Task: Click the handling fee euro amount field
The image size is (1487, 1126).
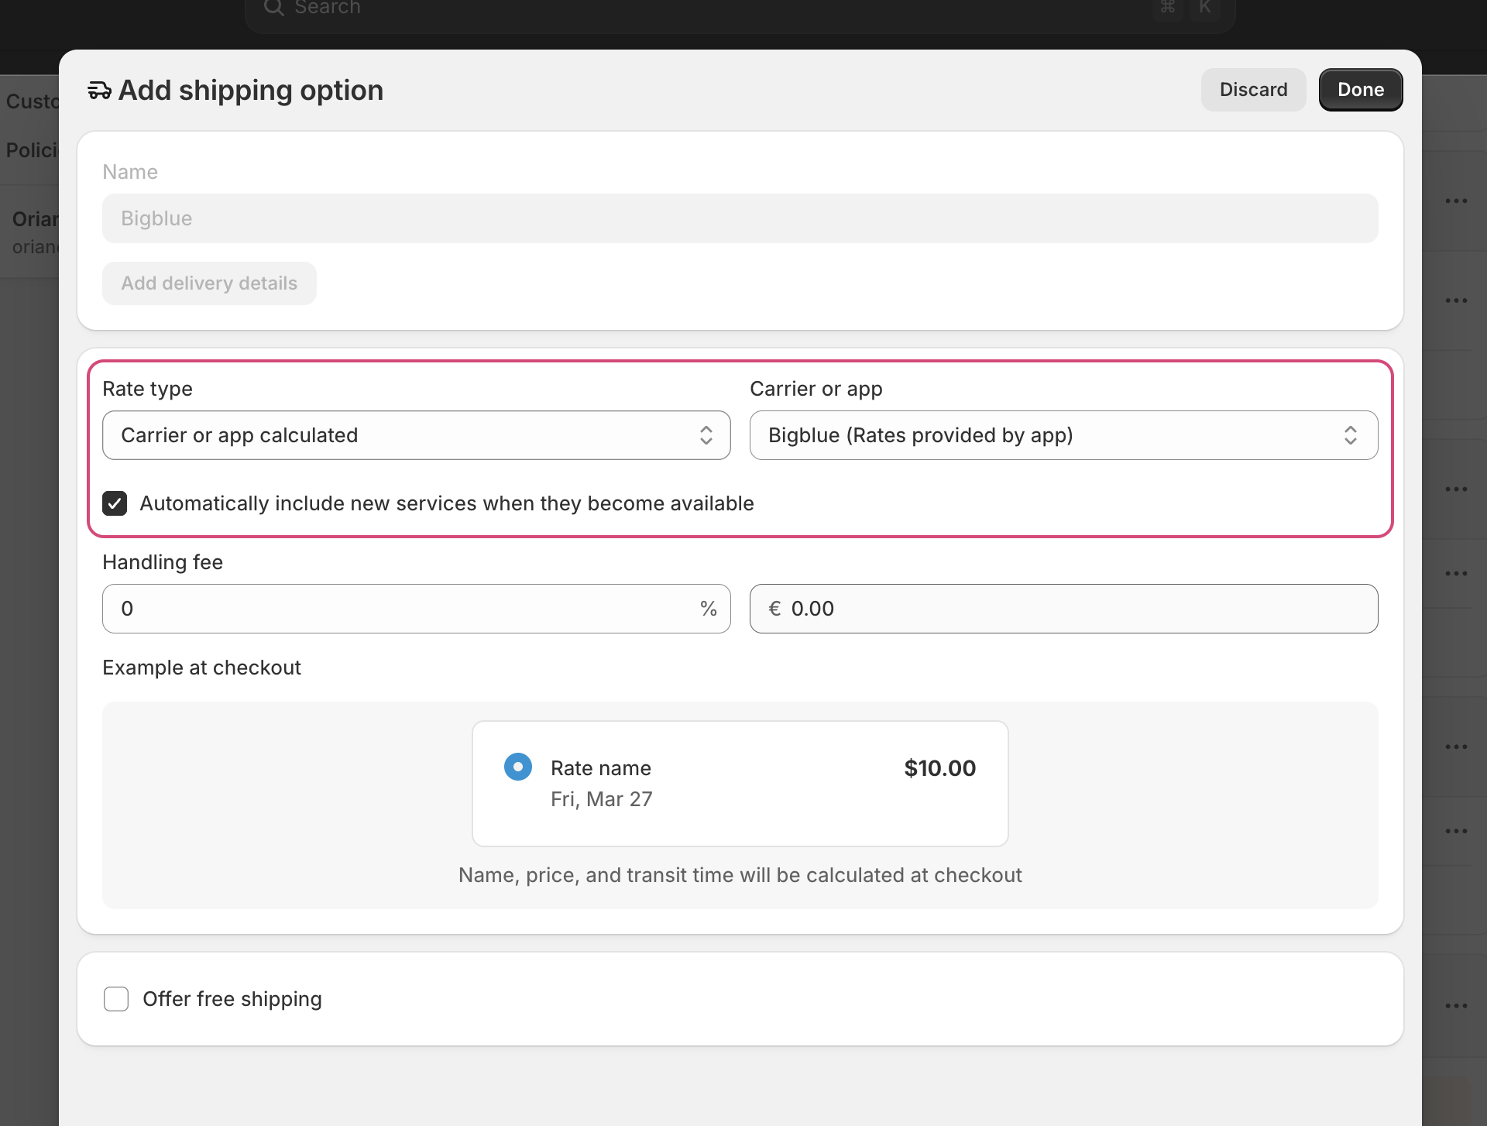Action: [x=1077, y=609]
